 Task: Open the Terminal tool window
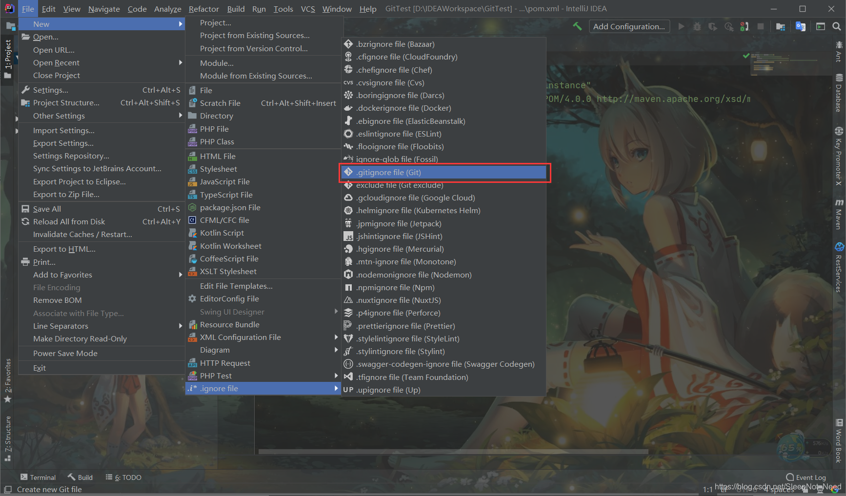coord(38,477)
